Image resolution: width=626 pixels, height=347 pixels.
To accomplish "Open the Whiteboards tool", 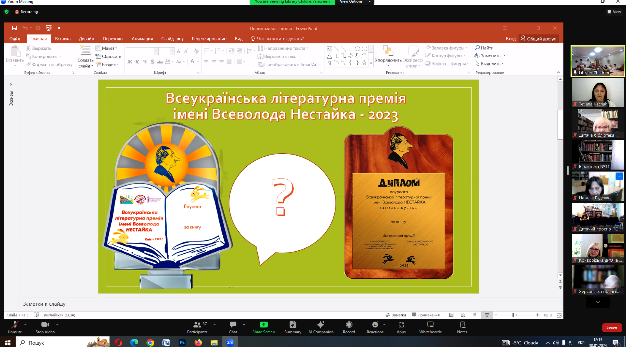I will point(430,325).
